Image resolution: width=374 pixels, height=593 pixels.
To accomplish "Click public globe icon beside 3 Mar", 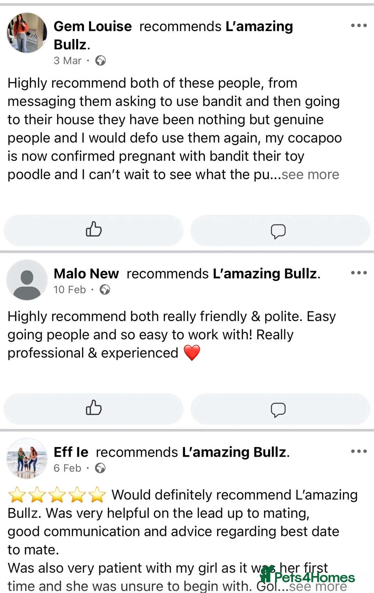I will coord(100,61).
